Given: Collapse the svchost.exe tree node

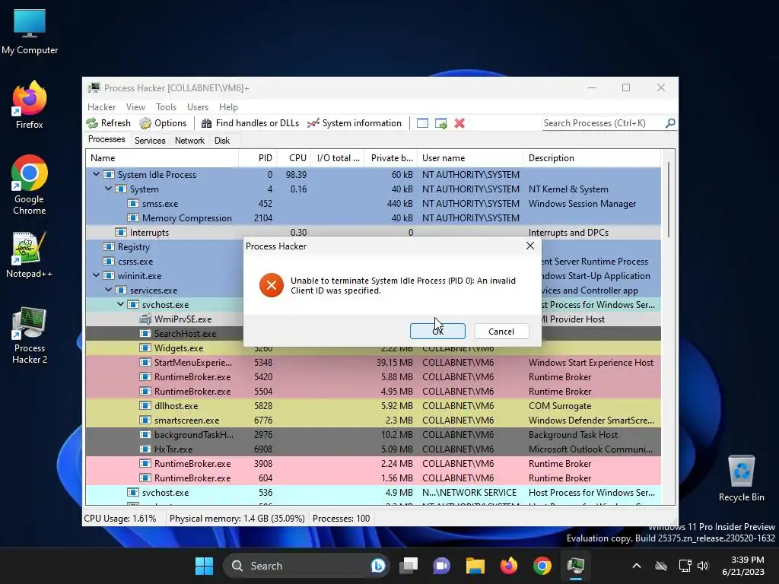Looking at the screenshot, I should [121, 304].
